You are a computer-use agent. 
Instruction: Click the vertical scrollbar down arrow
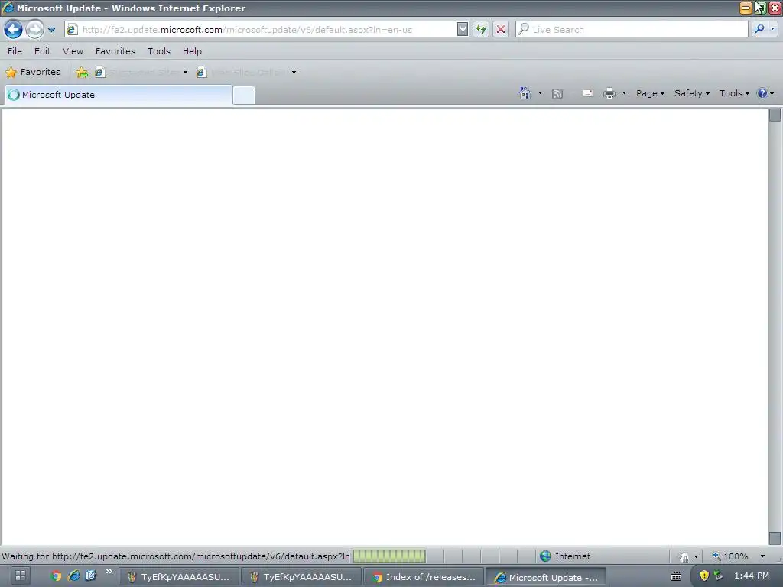775,538
